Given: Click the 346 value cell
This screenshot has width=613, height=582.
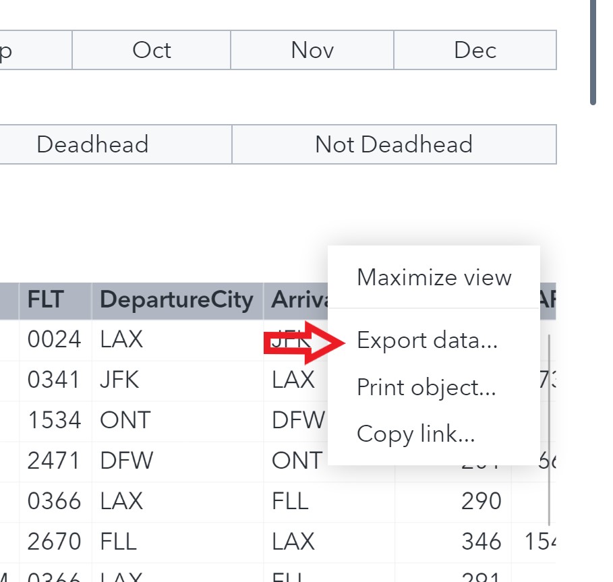Looking at the screenshot, I should [482, 542].
